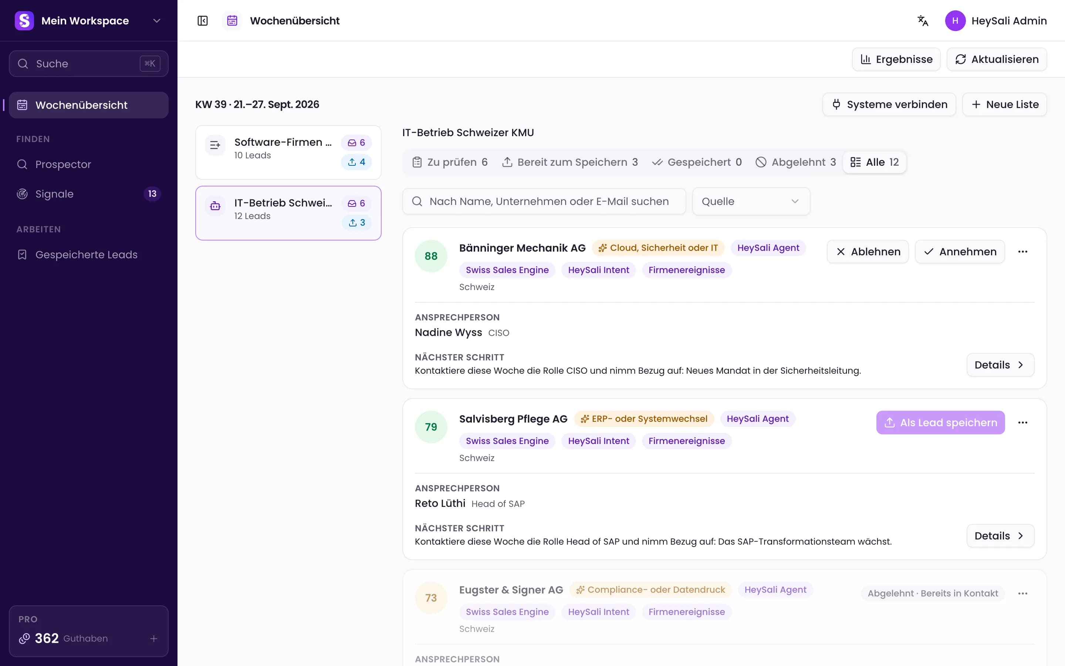Image resolution: width=1065 pixels, height=666 pixels.
Task: Click the Signale badge showing 13
Action: pos(152,194)
